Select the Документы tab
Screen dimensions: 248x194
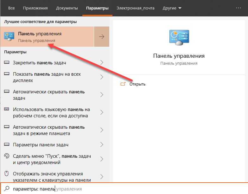point(67,8)
